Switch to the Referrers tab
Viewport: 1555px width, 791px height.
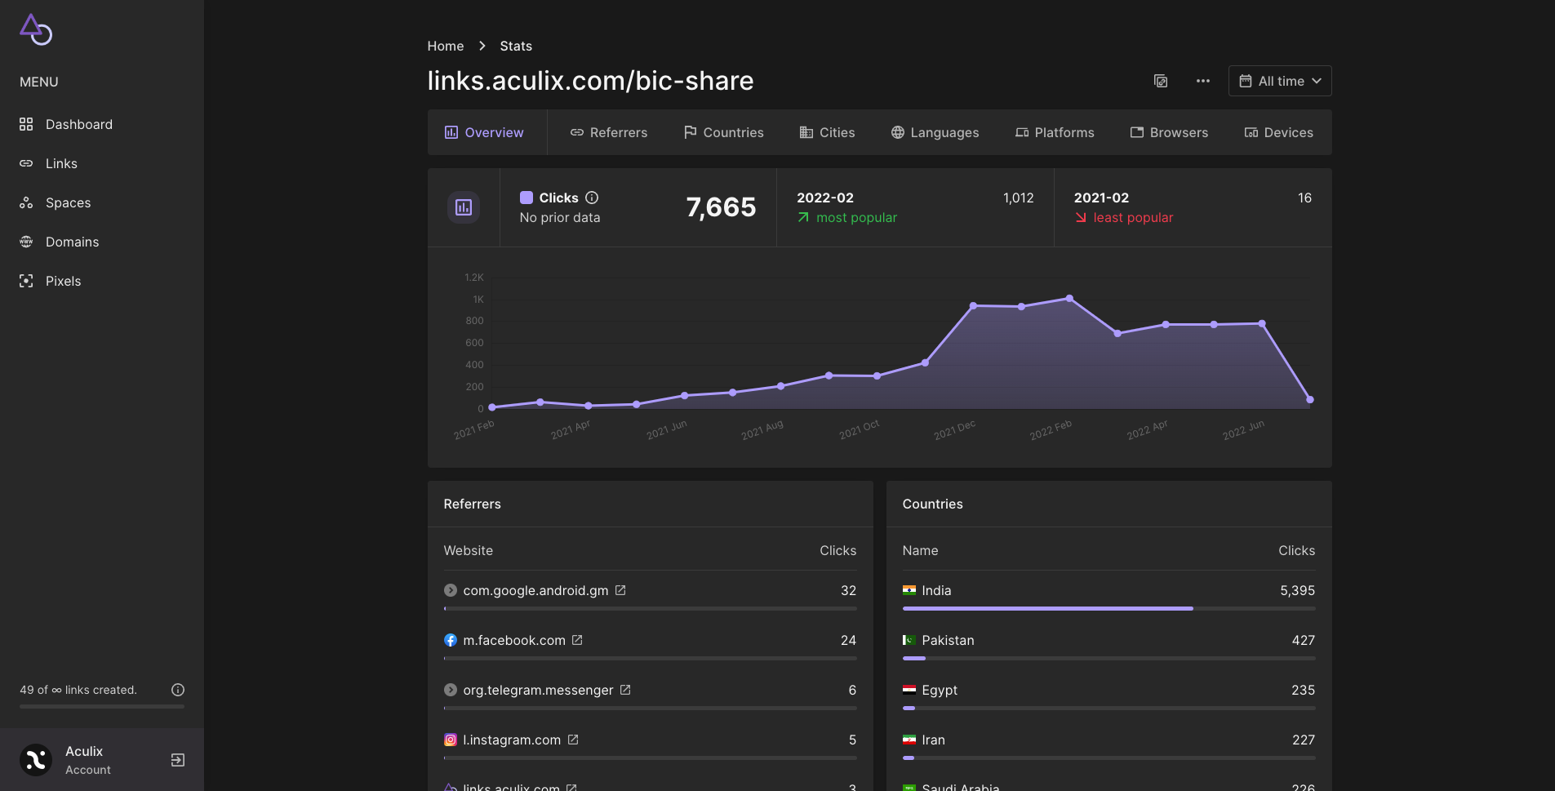point(609,132)
